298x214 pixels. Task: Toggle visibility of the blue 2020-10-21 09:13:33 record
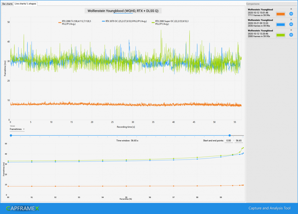click(x=291, y=24)
